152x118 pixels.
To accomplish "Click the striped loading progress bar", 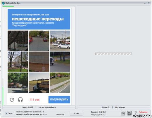I will click(114, 54).
